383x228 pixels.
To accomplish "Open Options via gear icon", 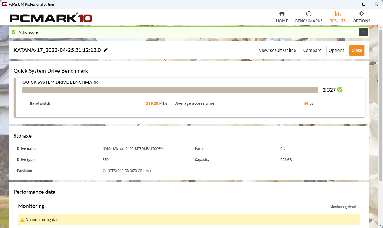I will [361, 14].
